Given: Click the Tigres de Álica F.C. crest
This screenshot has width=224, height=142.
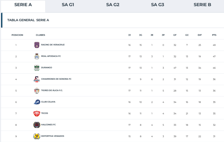Looking at the screenshot, I should click(37, 91).
